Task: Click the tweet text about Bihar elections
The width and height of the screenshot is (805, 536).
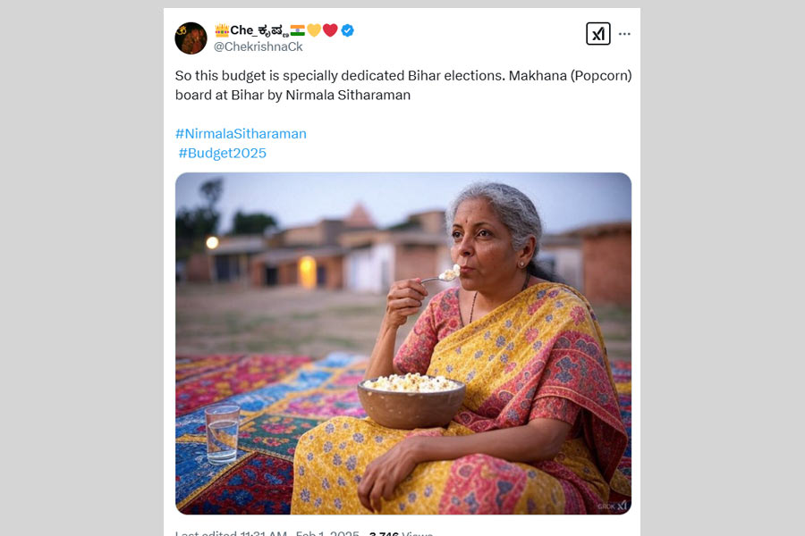Action: [402, 85]
